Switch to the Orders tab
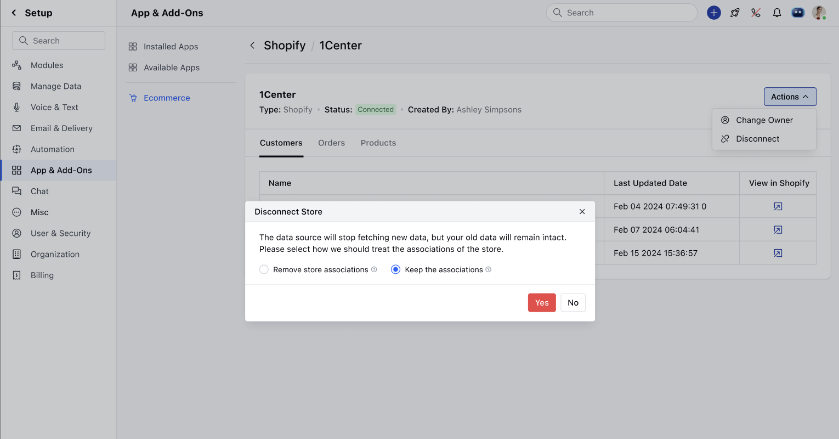Screen dimensions: 839x439 [x=332, y=143]
